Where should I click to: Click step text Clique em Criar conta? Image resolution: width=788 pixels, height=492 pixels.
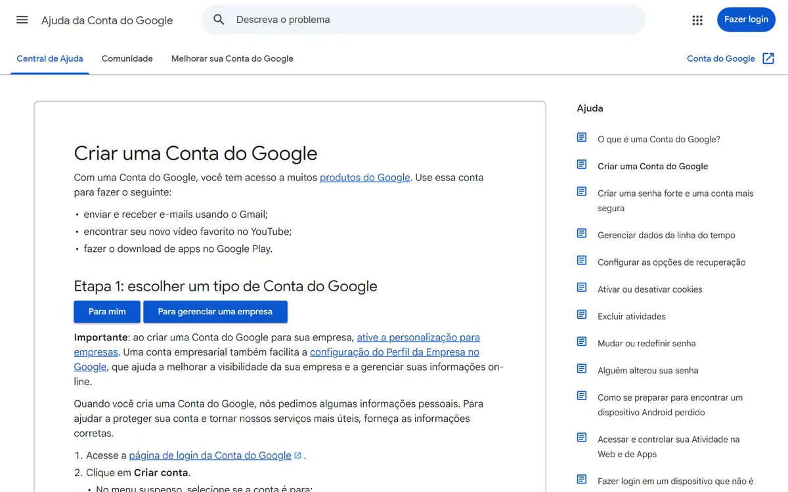coord(138,472)
